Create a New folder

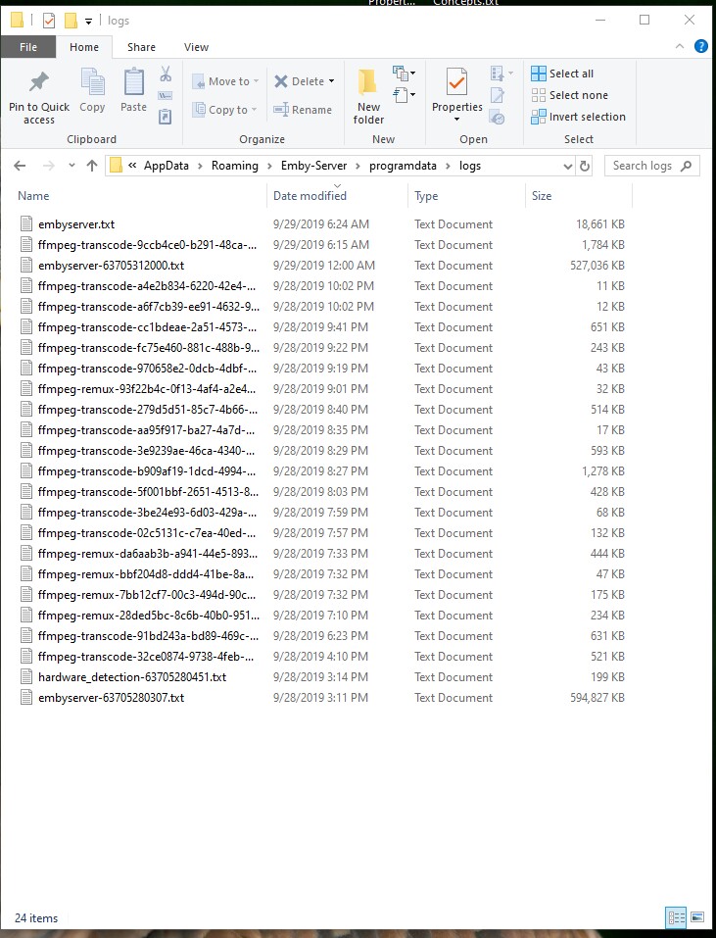368,96
